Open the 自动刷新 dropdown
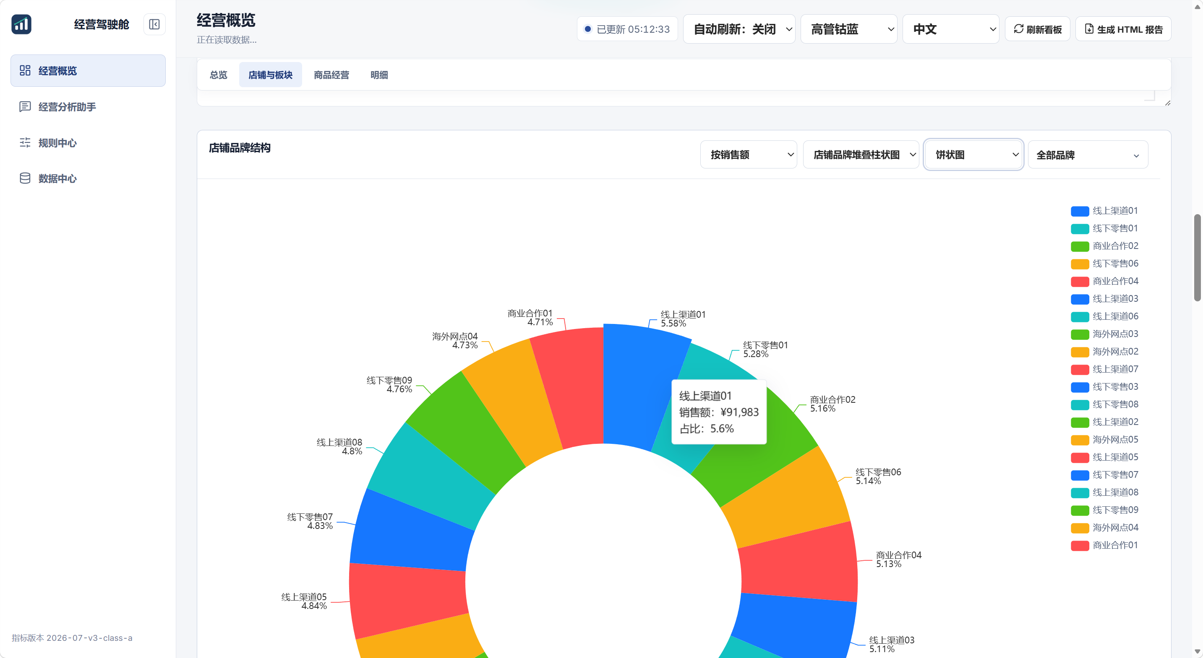The height and width of the screenshot is (658, 1203). tap(739, 29)
